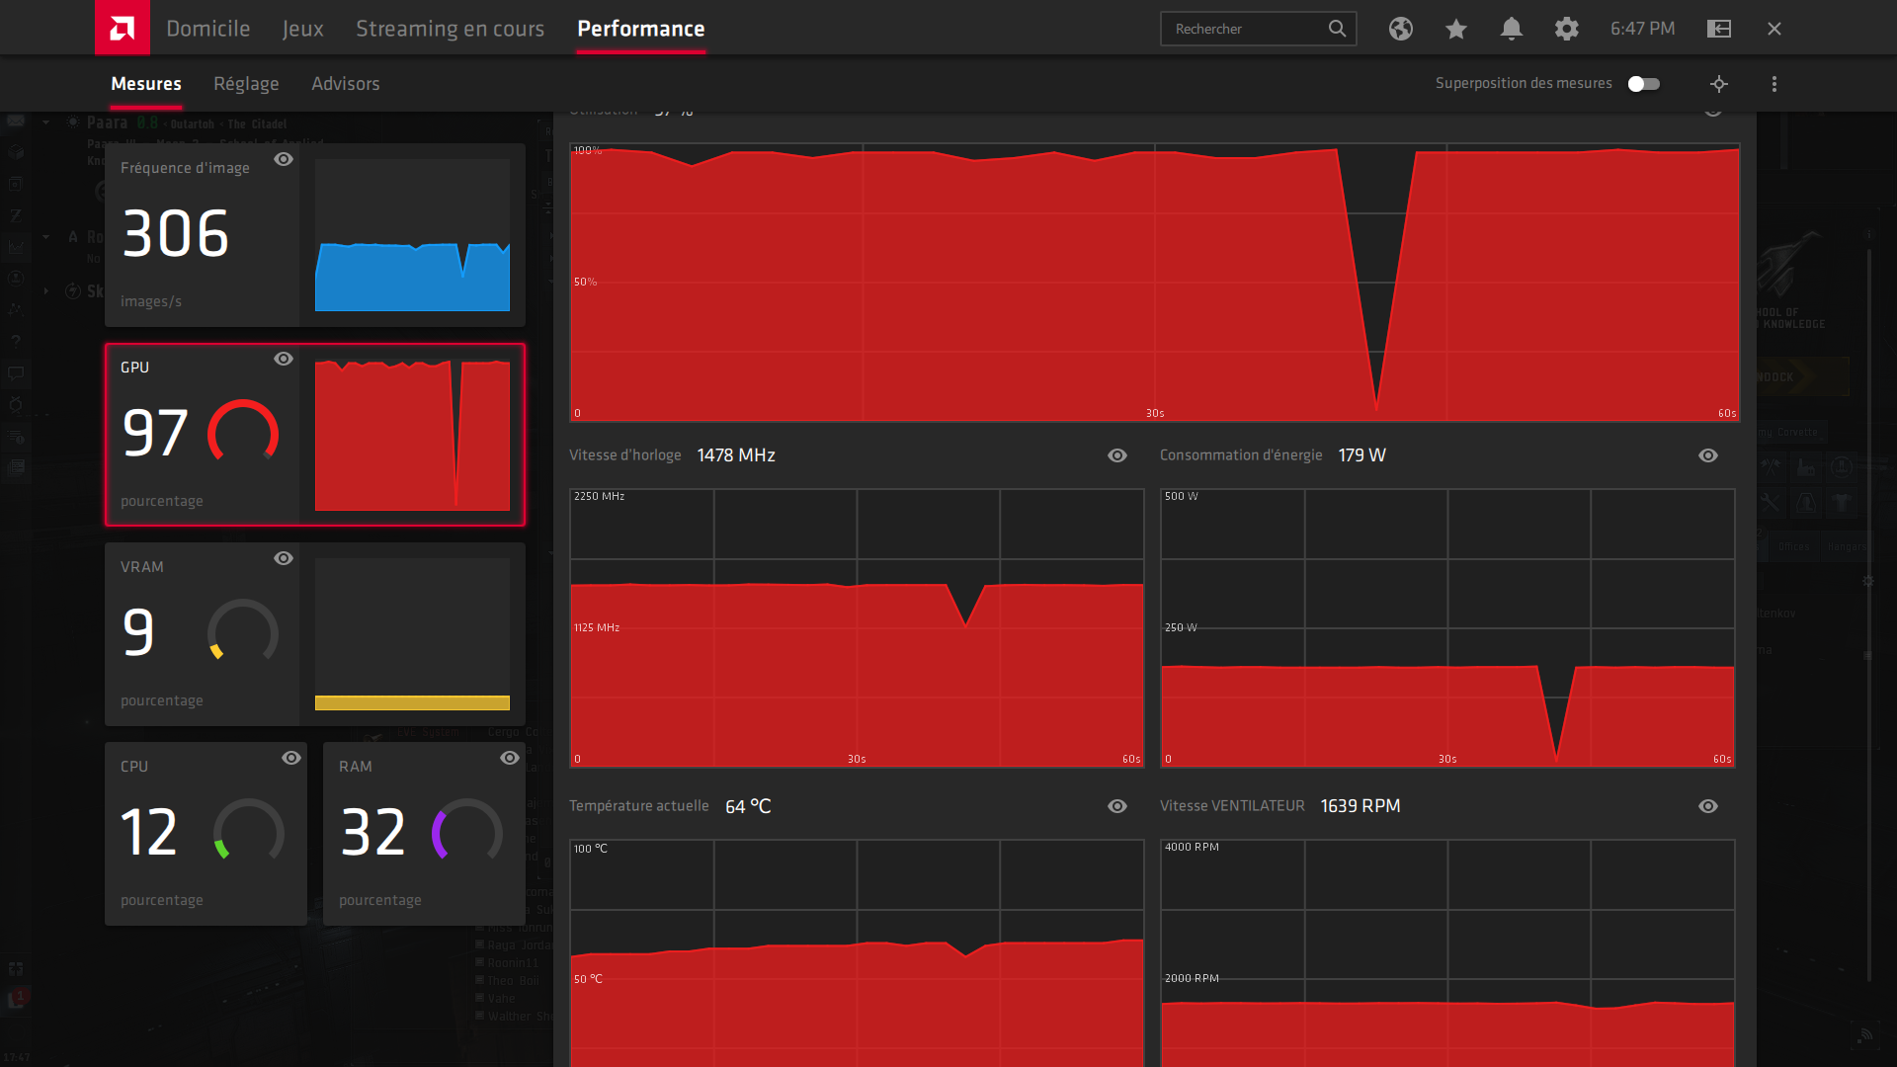The width and height of the screenshot is (1897, 1067).
Task: Hide Vitesse d'horloge graph via eye icon
Action: tap(1117, 455)
